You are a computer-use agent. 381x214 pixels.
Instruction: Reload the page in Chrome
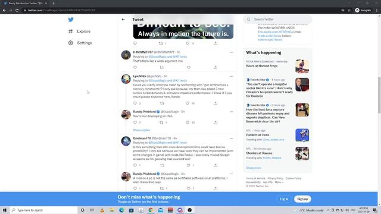coord(17,10)
